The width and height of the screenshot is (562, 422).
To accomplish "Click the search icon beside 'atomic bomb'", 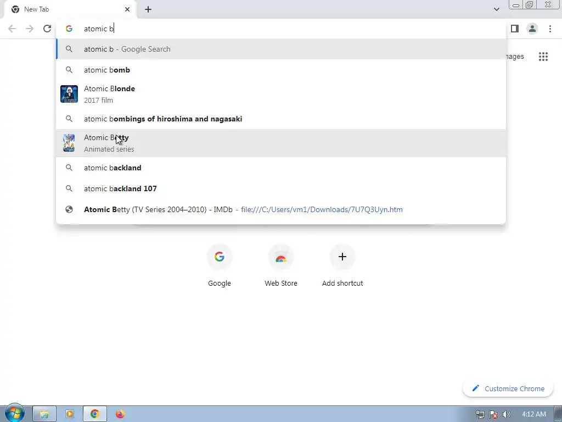I will click(69, 70).
